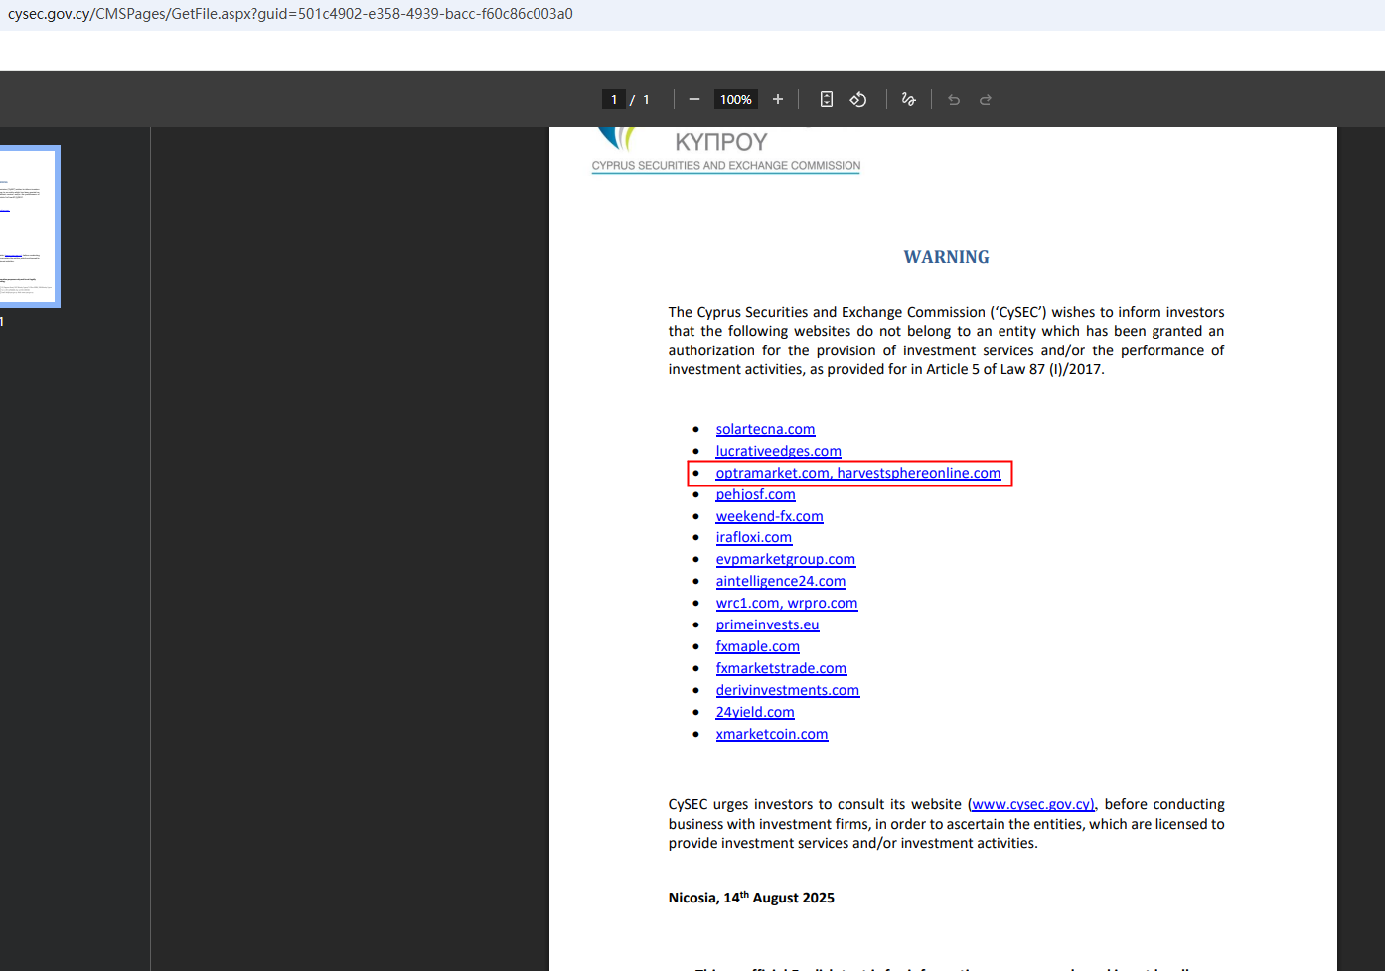The image size is (1385, 971).
Task: Click the 'Nicosia, 14th August 2025' date line
Action: (751, 897)
